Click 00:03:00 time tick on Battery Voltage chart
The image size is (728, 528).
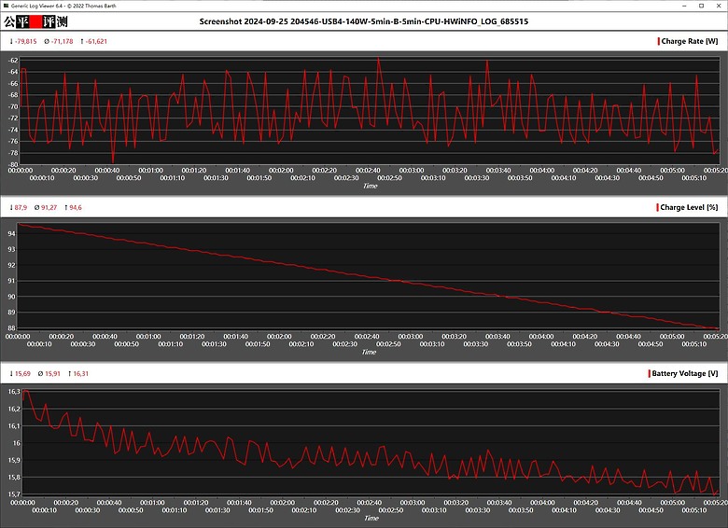(413, 503)
